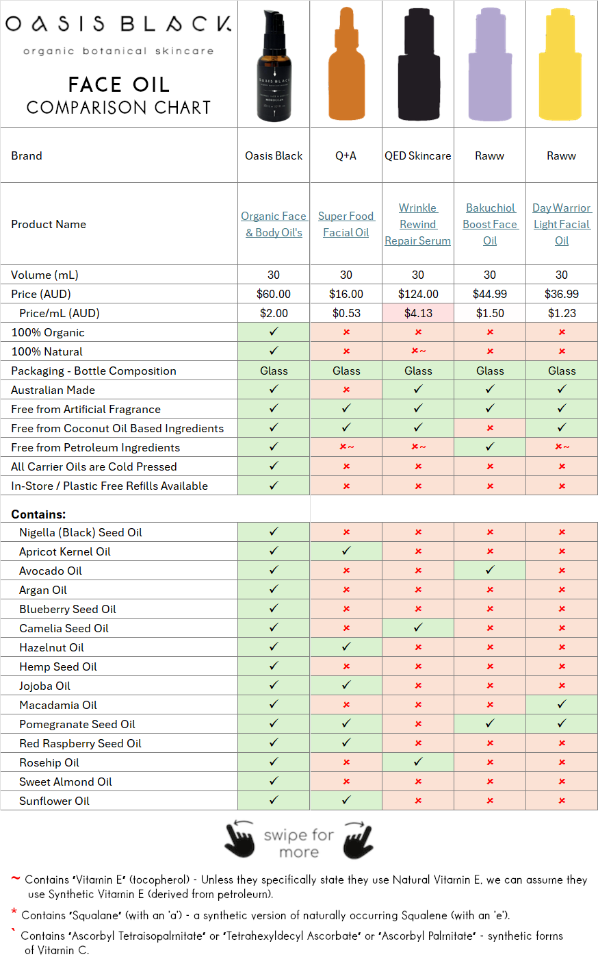Open the Organic Face & Body Oil's link

[x=274, y=224]
